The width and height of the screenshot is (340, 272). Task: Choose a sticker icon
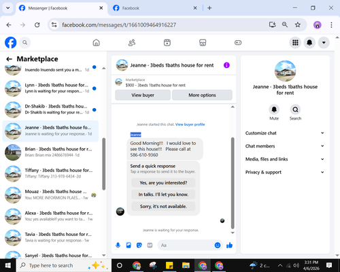pos(139,245)
